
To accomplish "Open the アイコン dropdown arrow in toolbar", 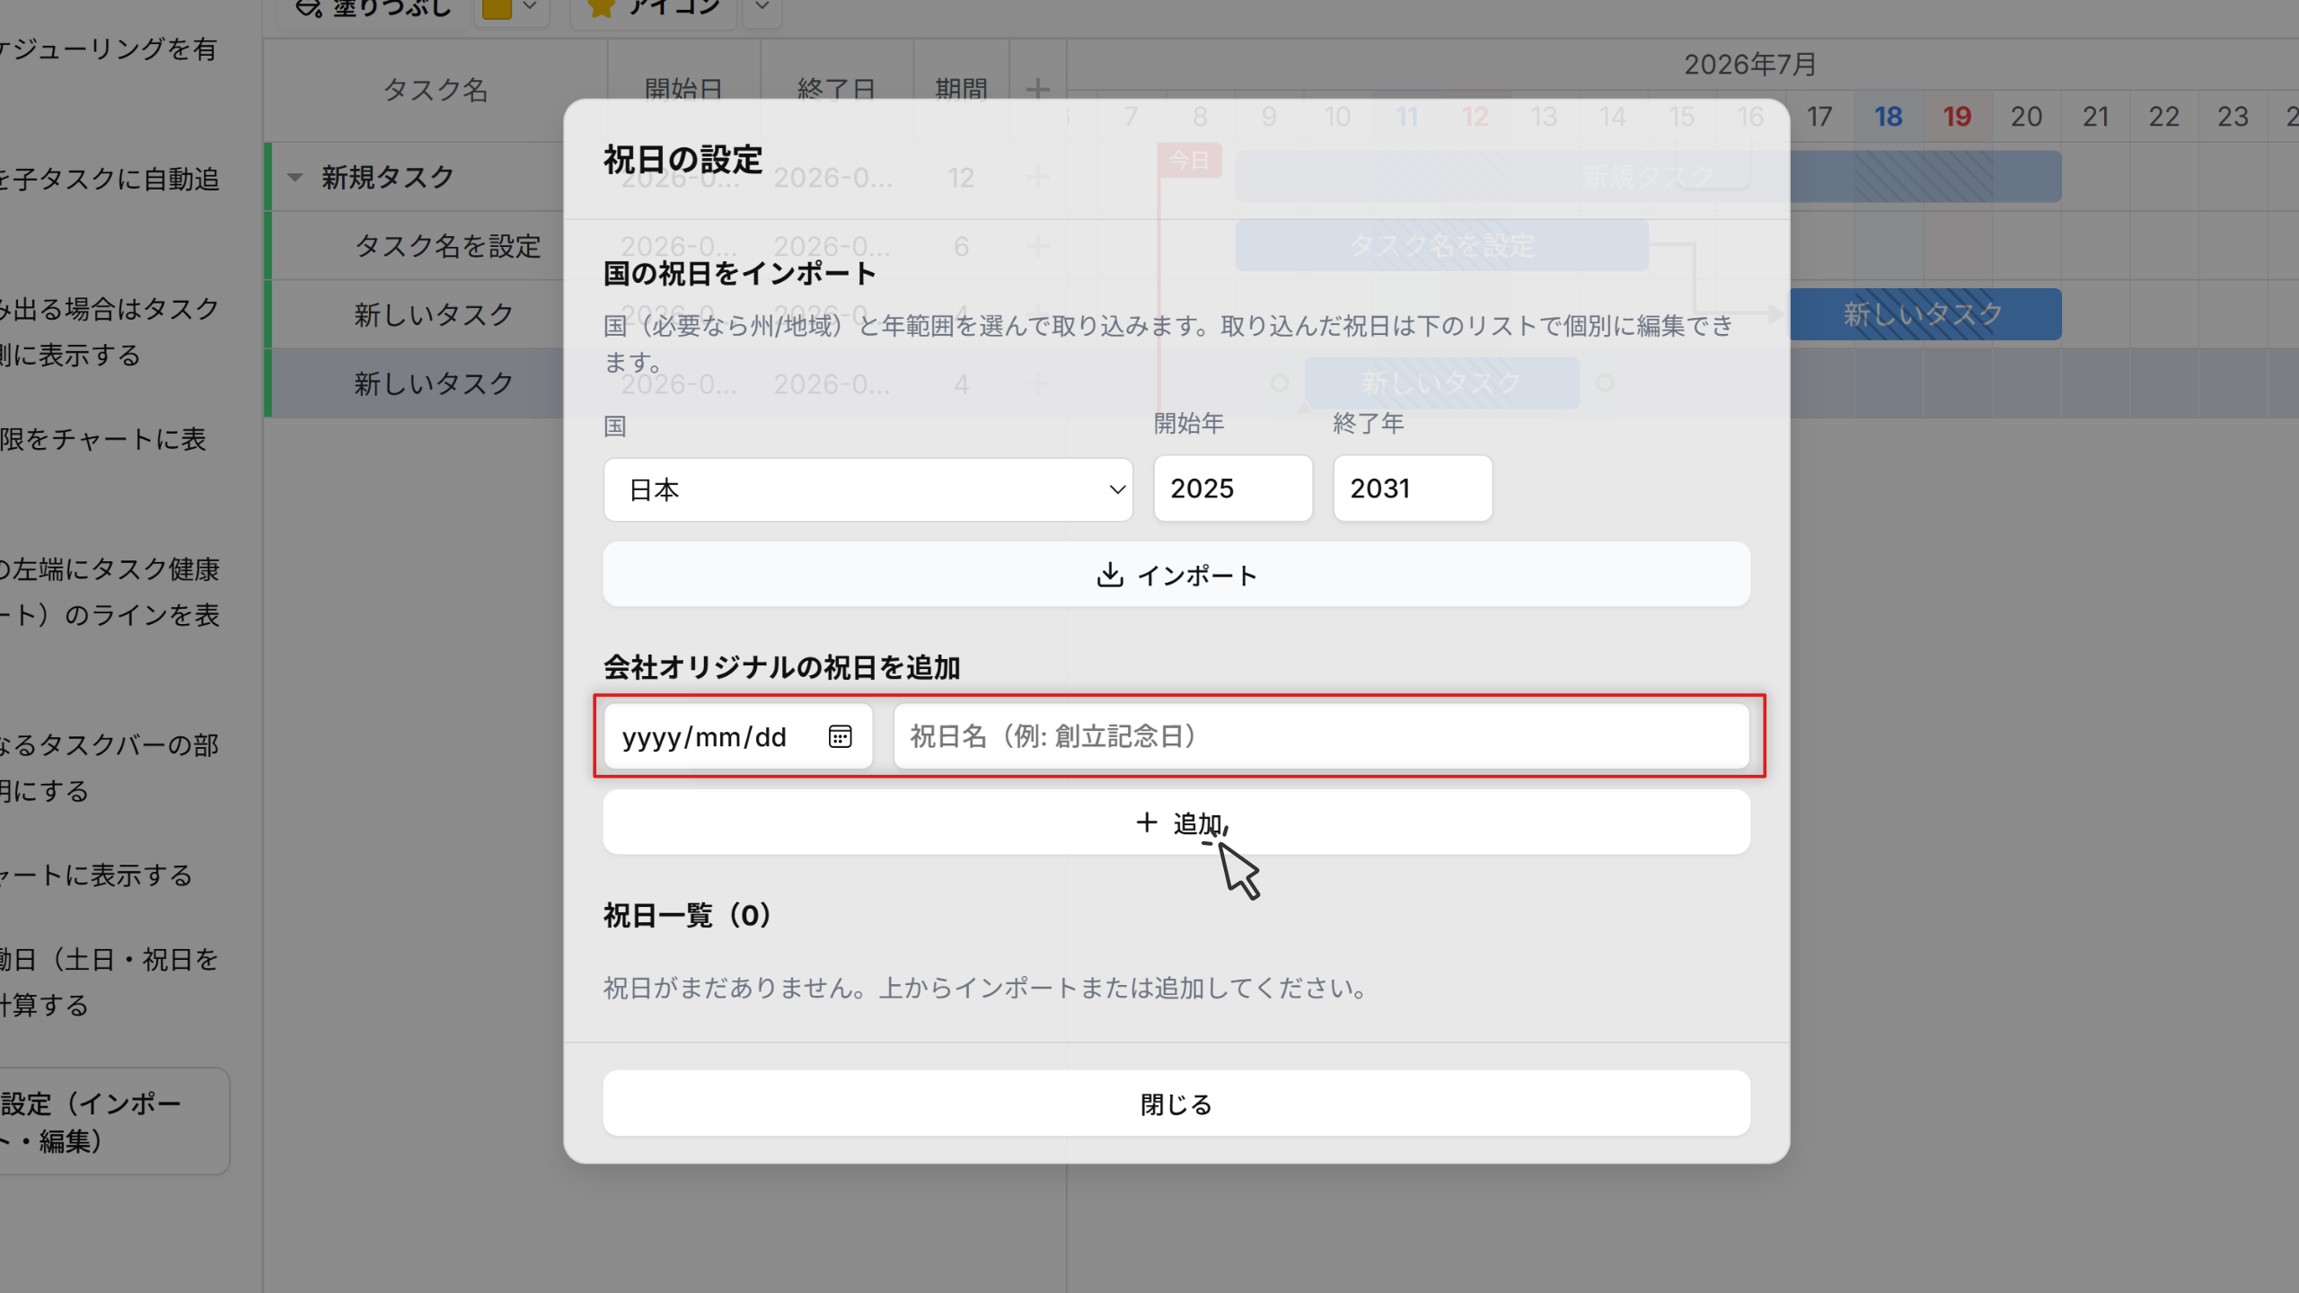I will 762,7.
